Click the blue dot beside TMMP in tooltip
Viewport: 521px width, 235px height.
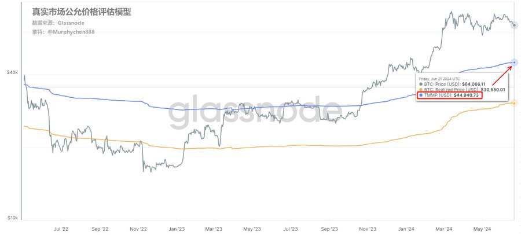(420, 96)
